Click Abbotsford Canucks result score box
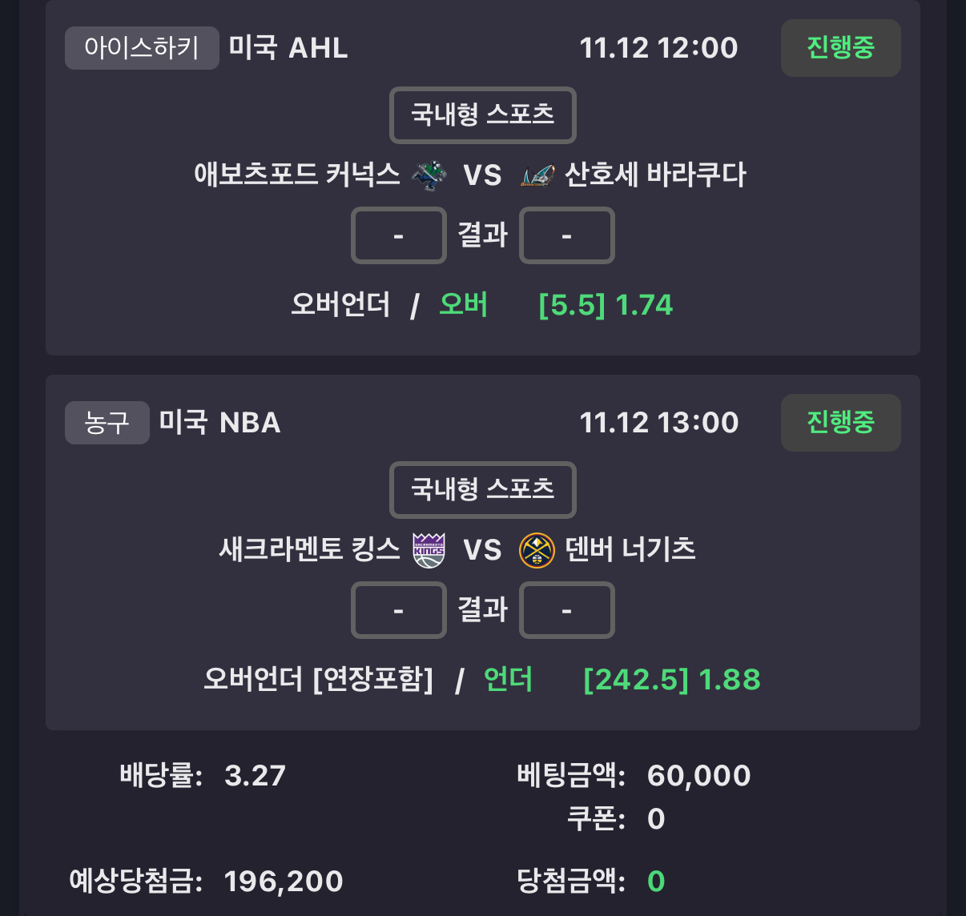The image size is (966, 916). (x=398, y=235)
